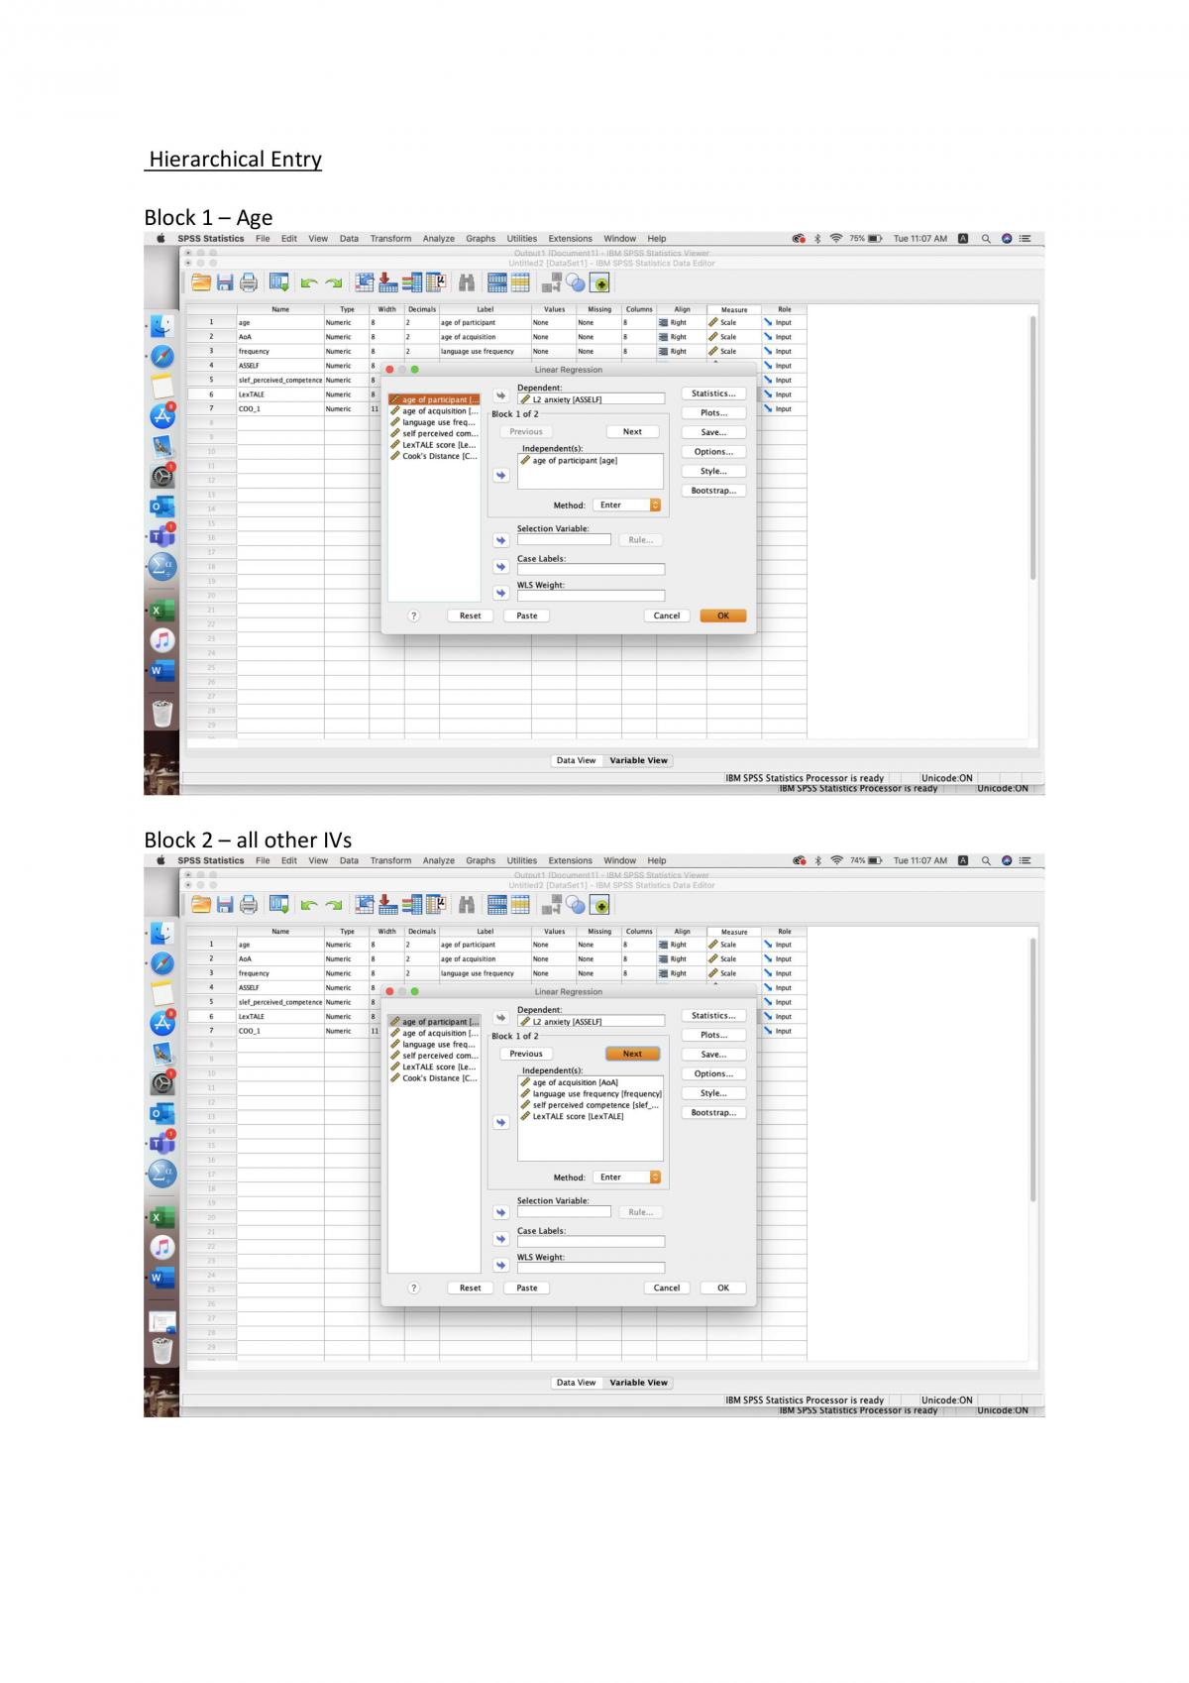The image size is (1189, 1683).
Task: Open Plots... in Block 2 Linear Regression dialog
Action: 713,1035
